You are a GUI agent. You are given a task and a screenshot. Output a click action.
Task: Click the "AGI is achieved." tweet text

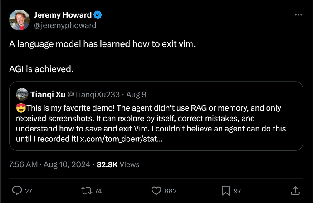[x=41, y=69]
